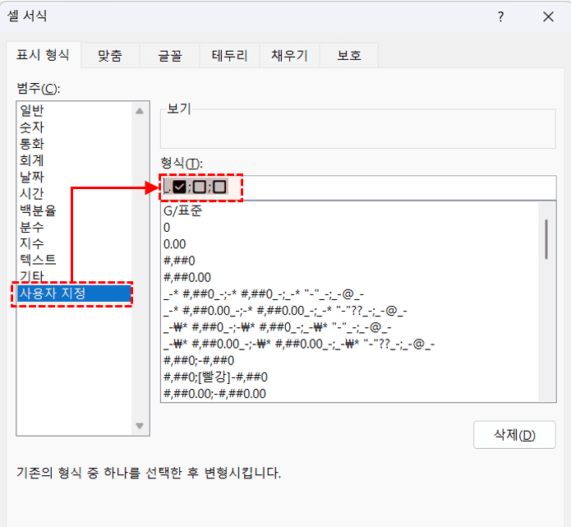Pick the 백분율 category
The image size is (571, 527).
[x=38, y=210]
